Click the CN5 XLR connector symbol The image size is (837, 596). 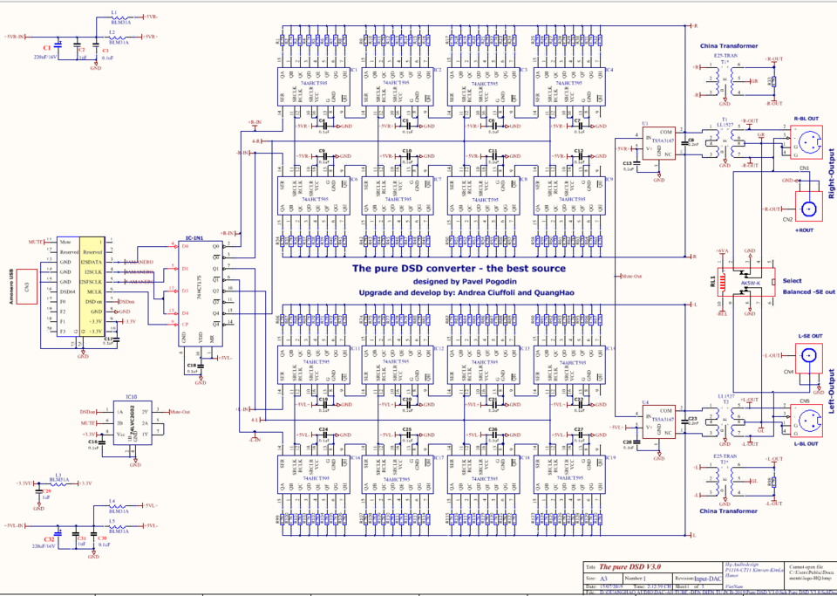tap(807, 421)
